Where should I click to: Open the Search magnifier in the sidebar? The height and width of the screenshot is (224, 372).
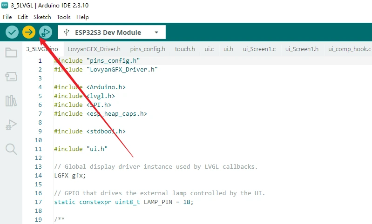[11, 149]
